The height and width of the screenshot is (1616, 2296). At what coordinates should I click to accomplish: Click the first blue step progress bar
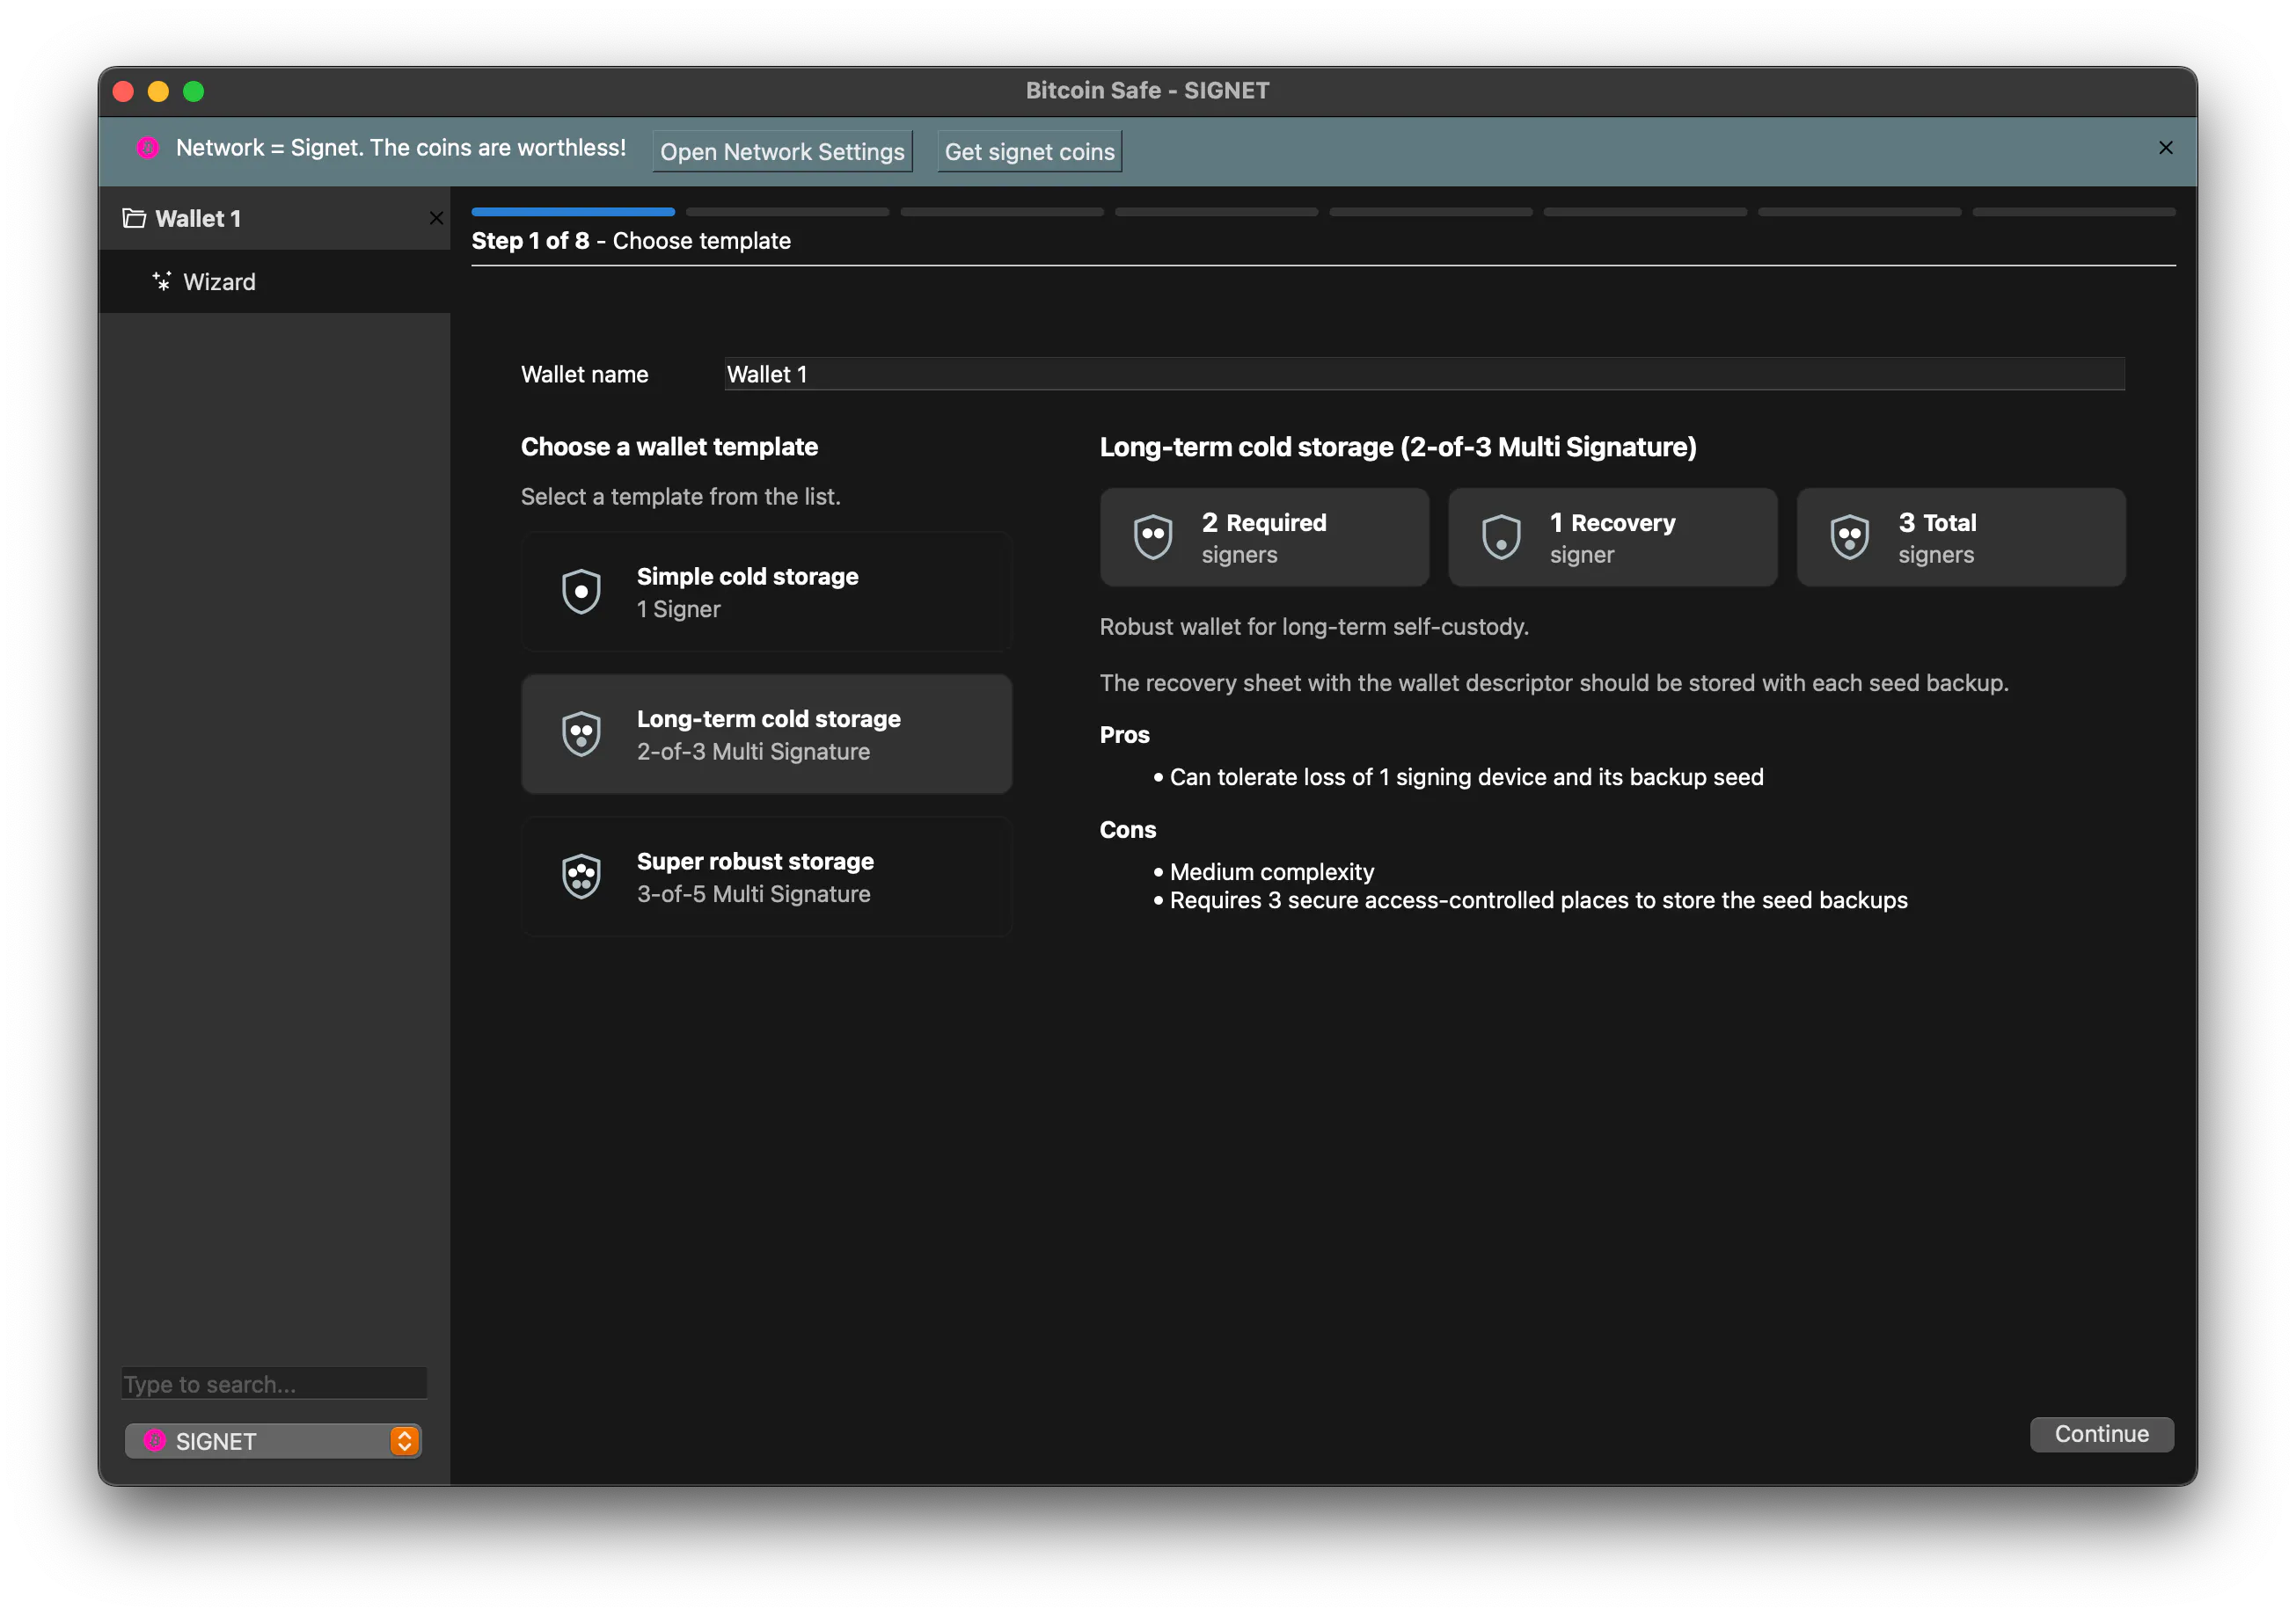[573, 212]
